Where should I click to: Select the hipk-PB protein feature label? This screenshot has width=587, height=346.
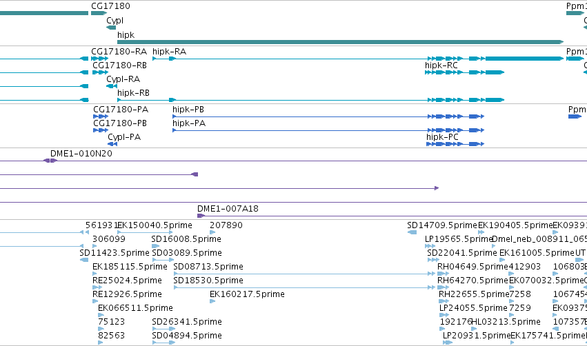coord(188,109)
